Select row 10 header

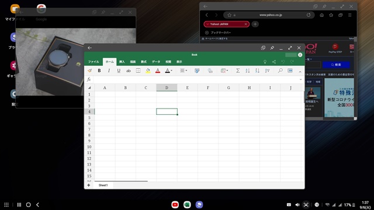[89, 146]
